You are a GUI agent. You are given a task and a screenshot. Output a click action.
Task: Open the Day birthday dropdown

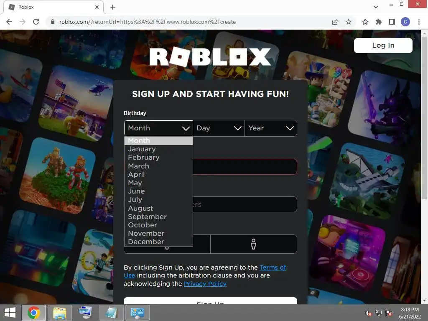pos(219,128)
